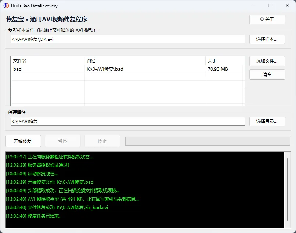This screenshot has width=296, height=233.
Task: Click the 选择样本... button
Action: tap(267, 39)
